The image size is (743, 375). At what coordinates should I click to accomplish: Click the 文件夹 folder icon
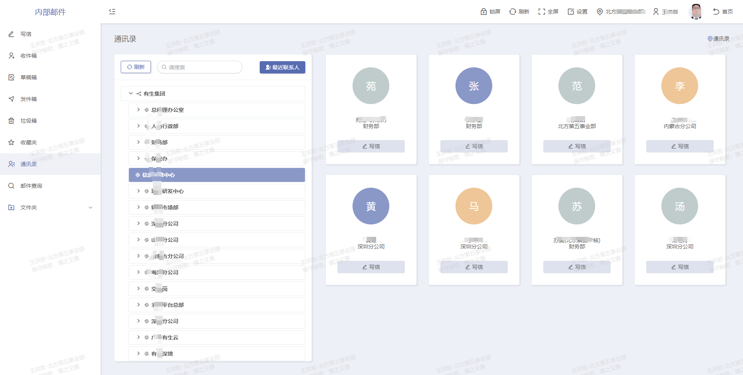11,207
